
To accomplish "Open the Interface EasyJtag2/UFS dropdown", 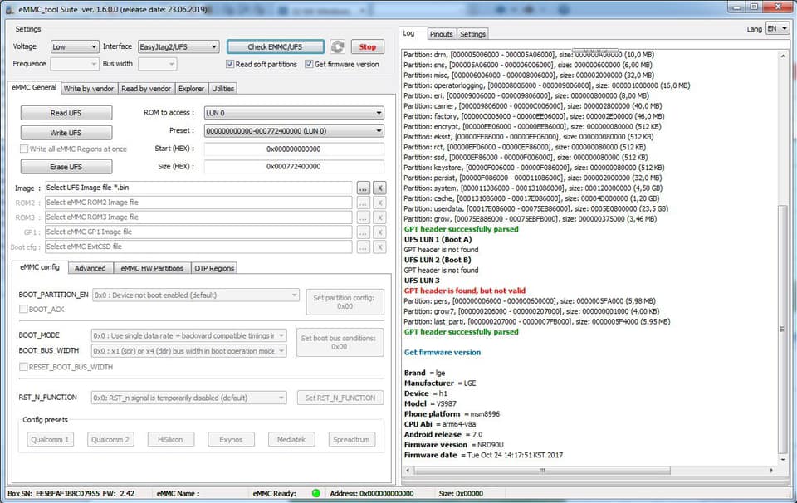I will pyautogui.click(x=178, y=46).
